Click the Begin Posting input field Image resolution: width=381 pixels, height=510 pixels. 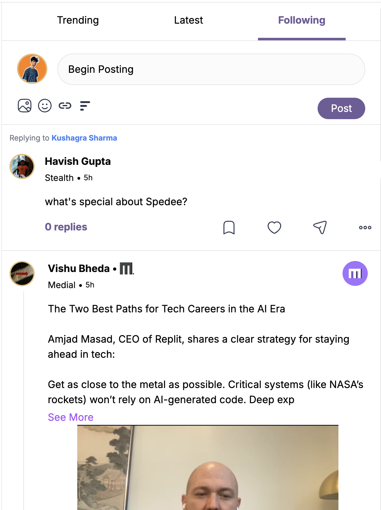(x=211, y=69)
